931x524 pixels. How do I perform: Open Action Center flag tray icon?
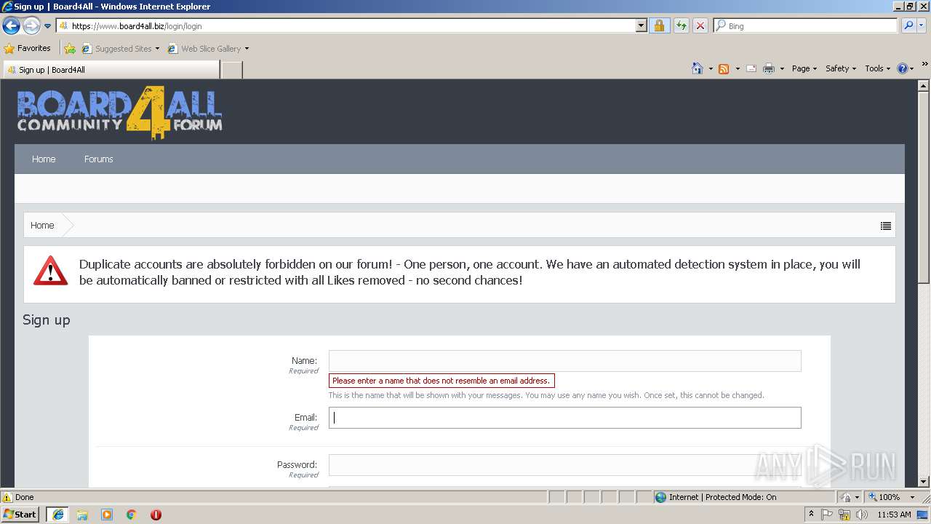827,514
